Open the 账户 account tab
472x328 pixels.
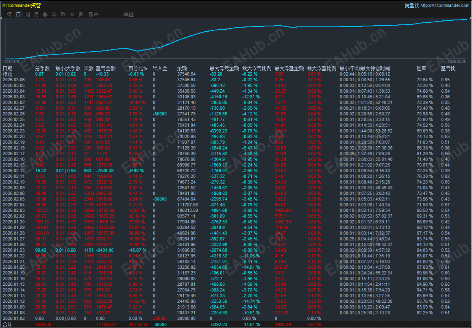pos(93,14)
